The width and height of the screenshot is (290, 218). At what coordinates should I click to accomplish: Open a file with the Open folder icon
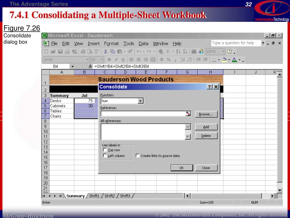click(53, 51)
